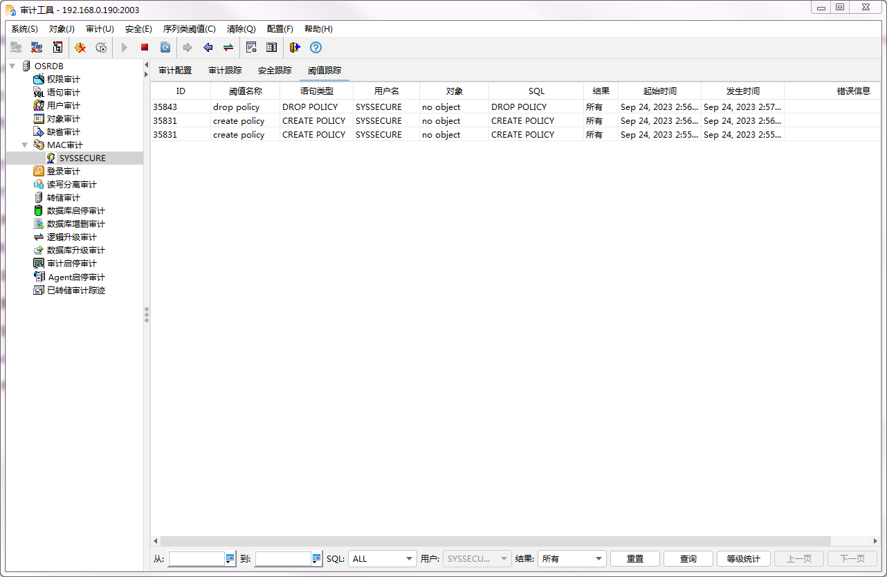The width and height of the screenshot is (887, 577).
Task: Click the red stop button in toolbar
Action: pos(145,48)
